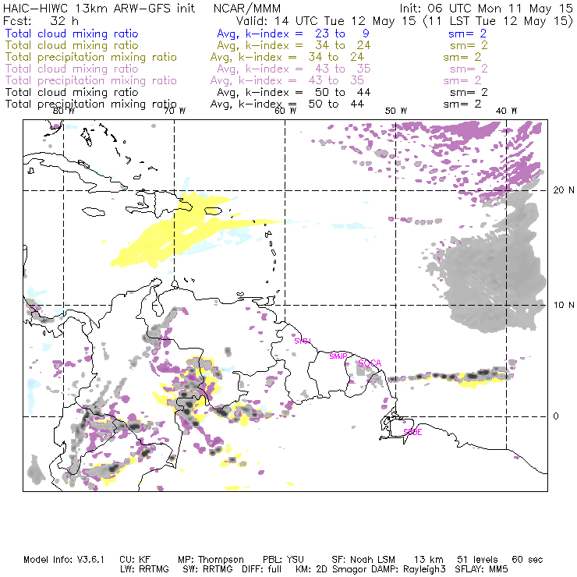Click the 'DIFF: full' footer text
Screen dimensions: 577x577
pyautogui.click(x=262, y=569)
